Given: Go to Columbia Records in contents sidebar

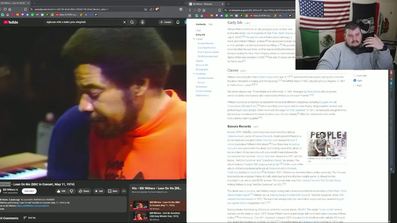Looking at the screenshot, I should pyautogui.click(x=207, y=48).
